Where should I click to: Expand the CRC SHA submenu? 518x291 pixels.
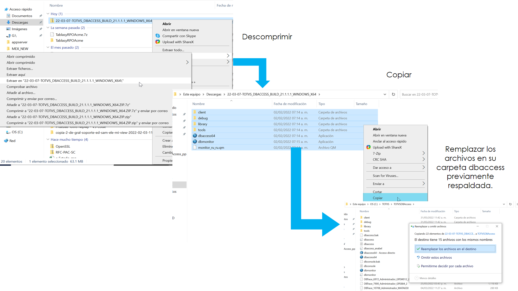point(423,159)
